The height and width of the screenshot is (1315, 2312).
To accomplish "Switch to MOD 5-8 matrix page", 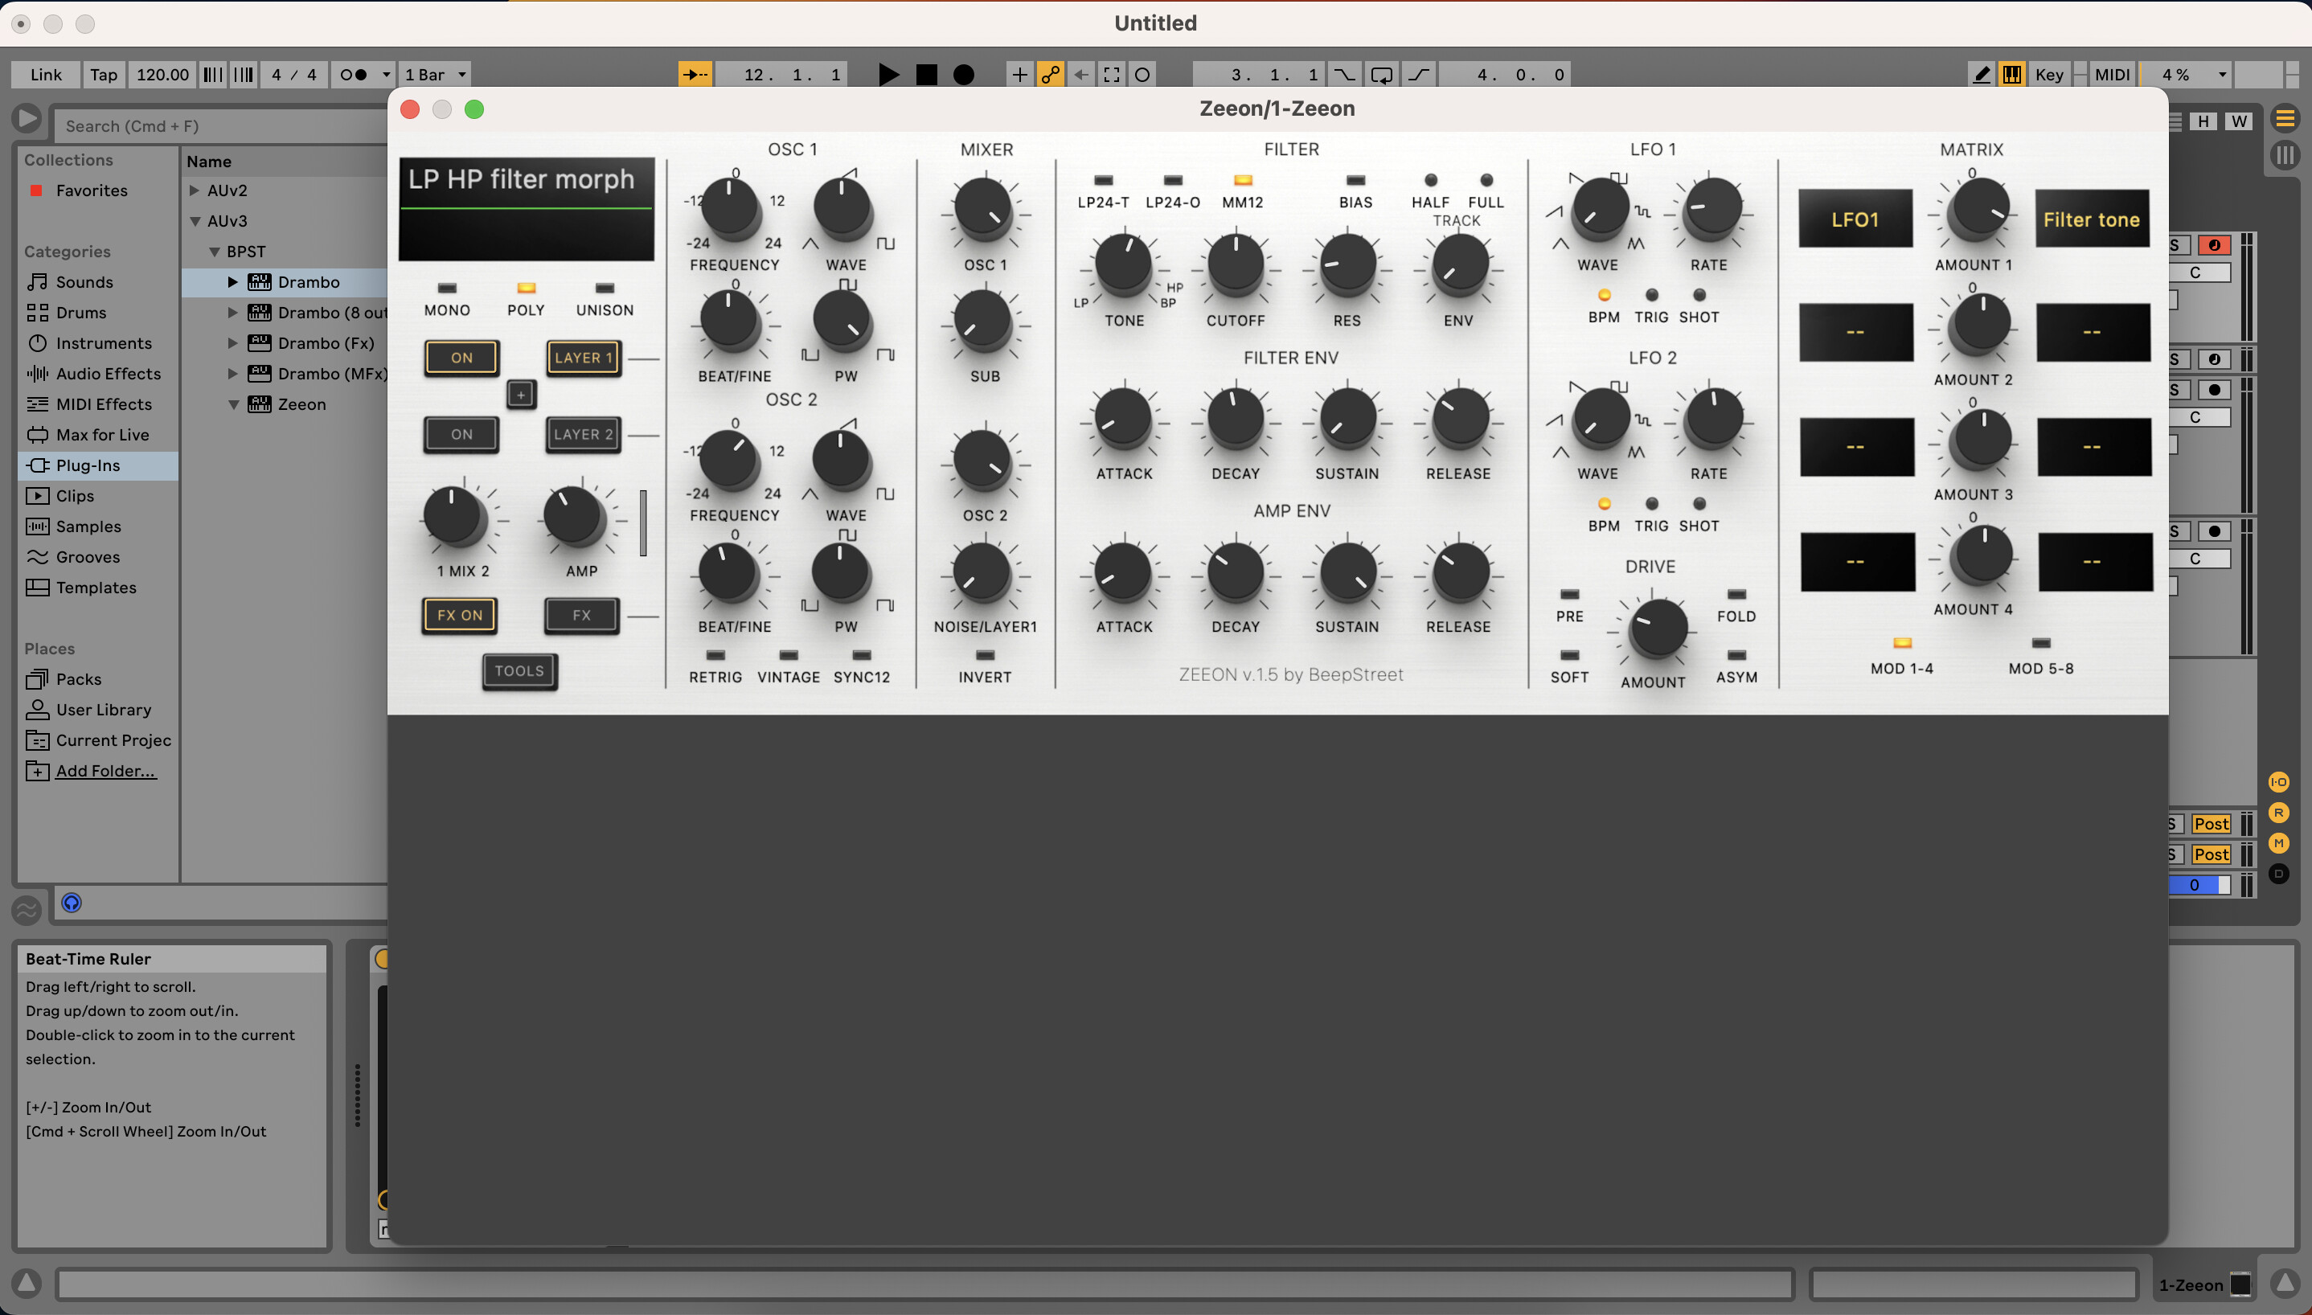I will 2041,643.
